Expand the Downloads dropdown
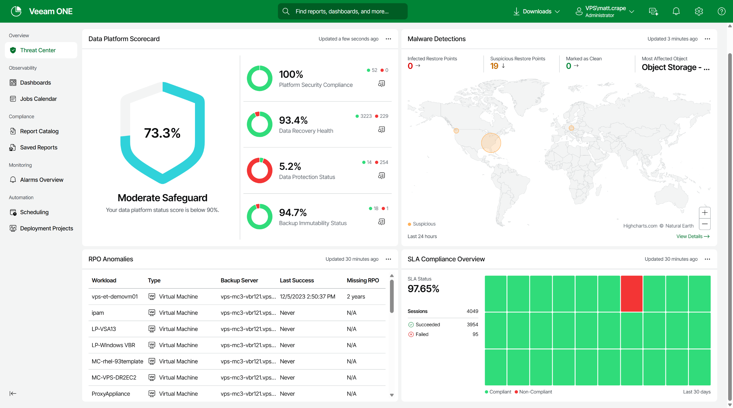 pyautogui.click(x=537, y=11)
